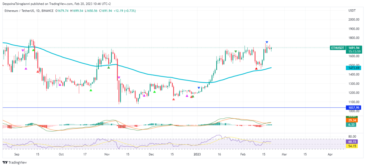This screenshot has height=167, width=366.
Task: Select the purple down-triangle after the early-November drop
Action: pos(119,78)
